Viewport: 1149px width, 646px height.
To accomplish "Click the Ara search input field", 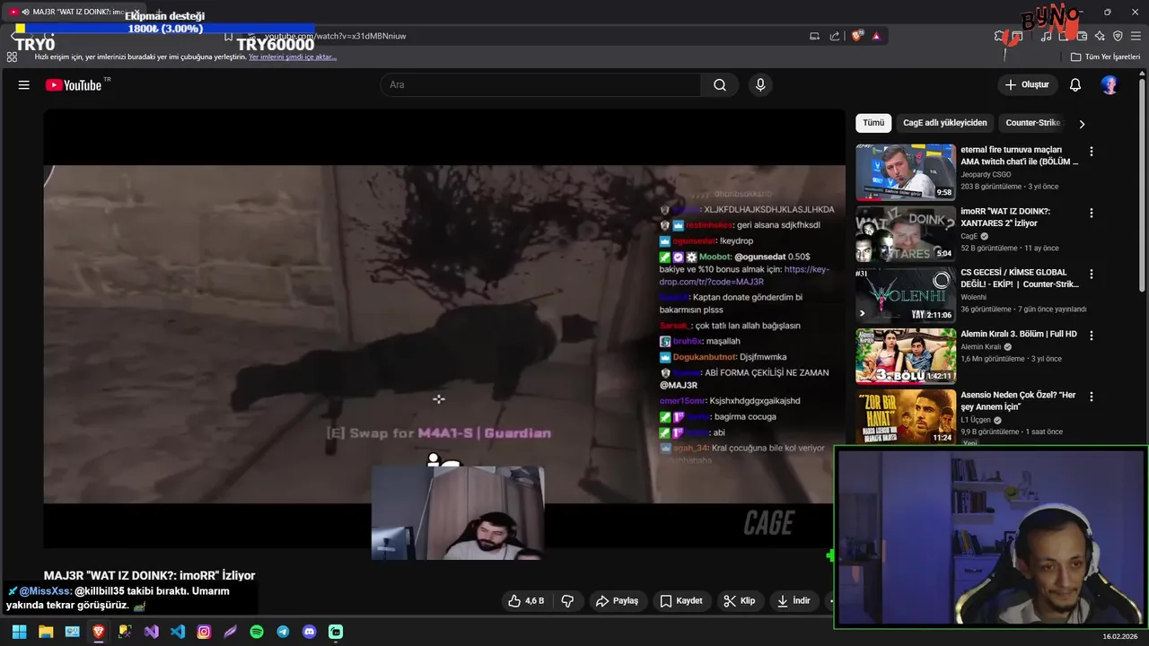I will 541,85.
